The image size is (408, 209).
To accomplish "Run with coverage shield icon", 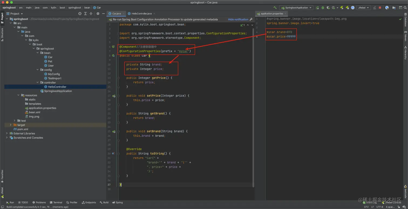I will 328,8.
